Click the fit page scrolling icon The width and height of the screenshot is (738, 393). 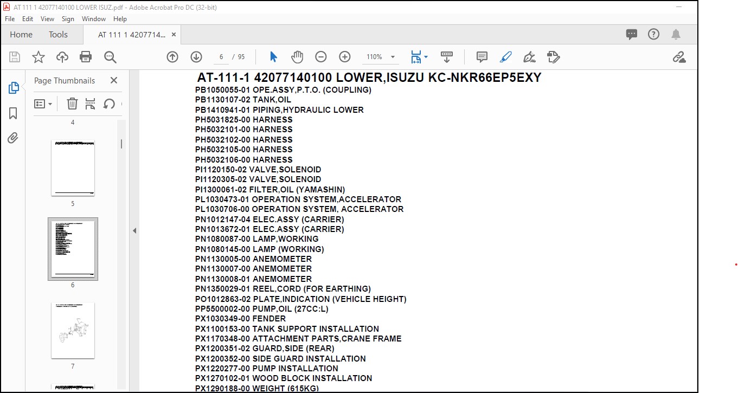coord(416,57)
